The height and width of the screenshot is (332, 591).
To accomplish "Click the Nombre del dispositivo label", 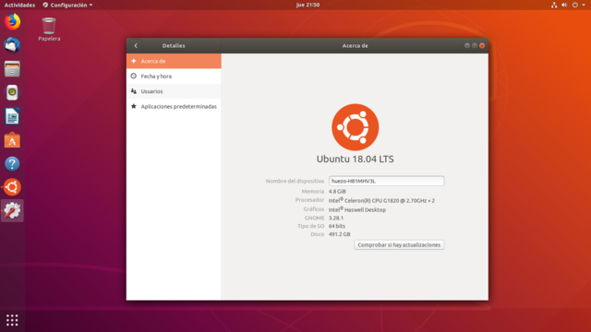I will (x=295, y=181).
